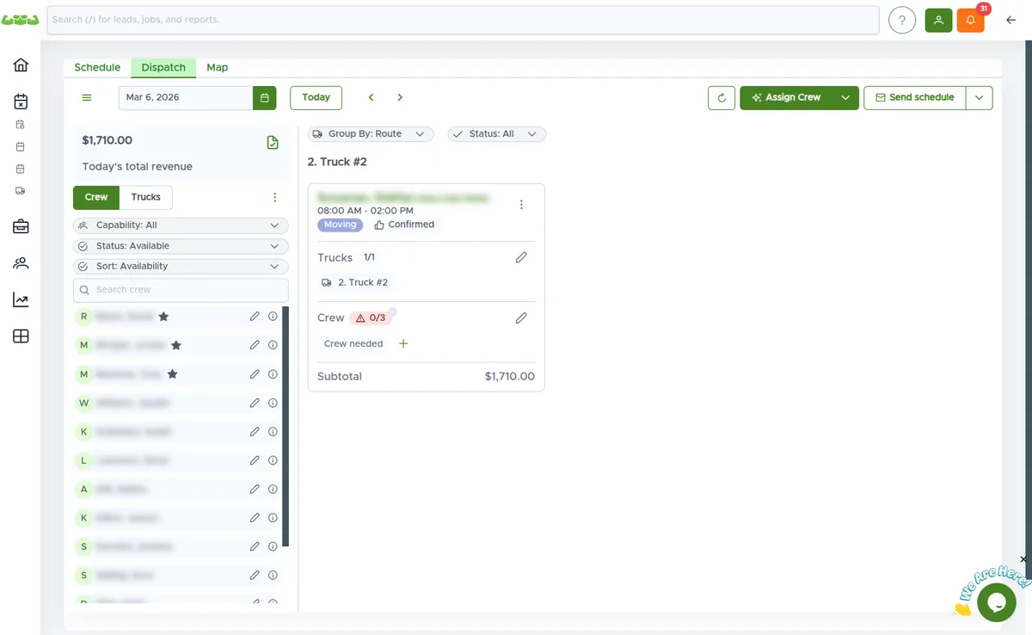
Task: Add crew needed with the plus button
Action: tap(403, 343)
